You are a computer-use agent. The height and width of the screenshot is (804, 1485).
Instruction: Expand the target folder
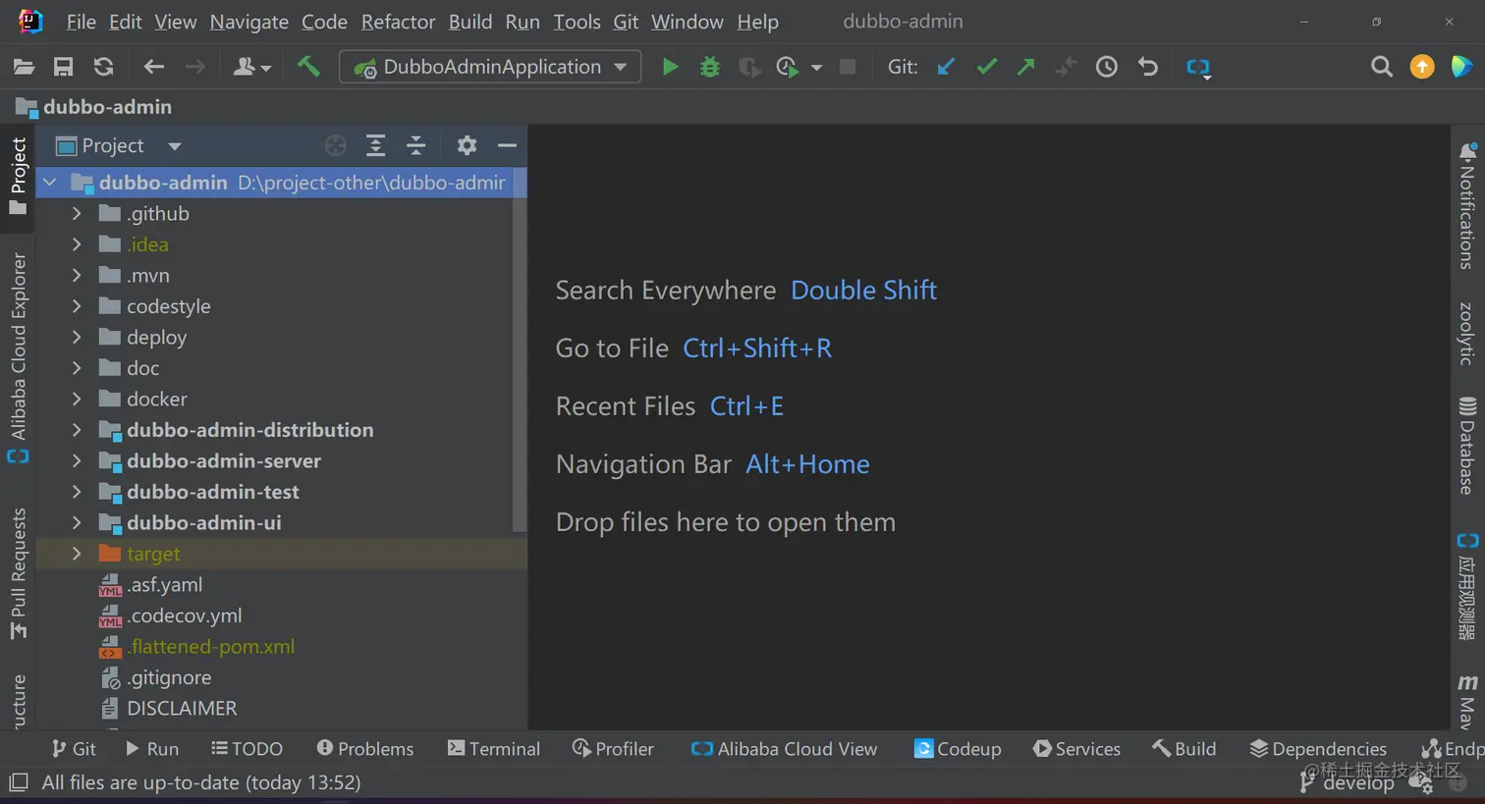[77, 554]
